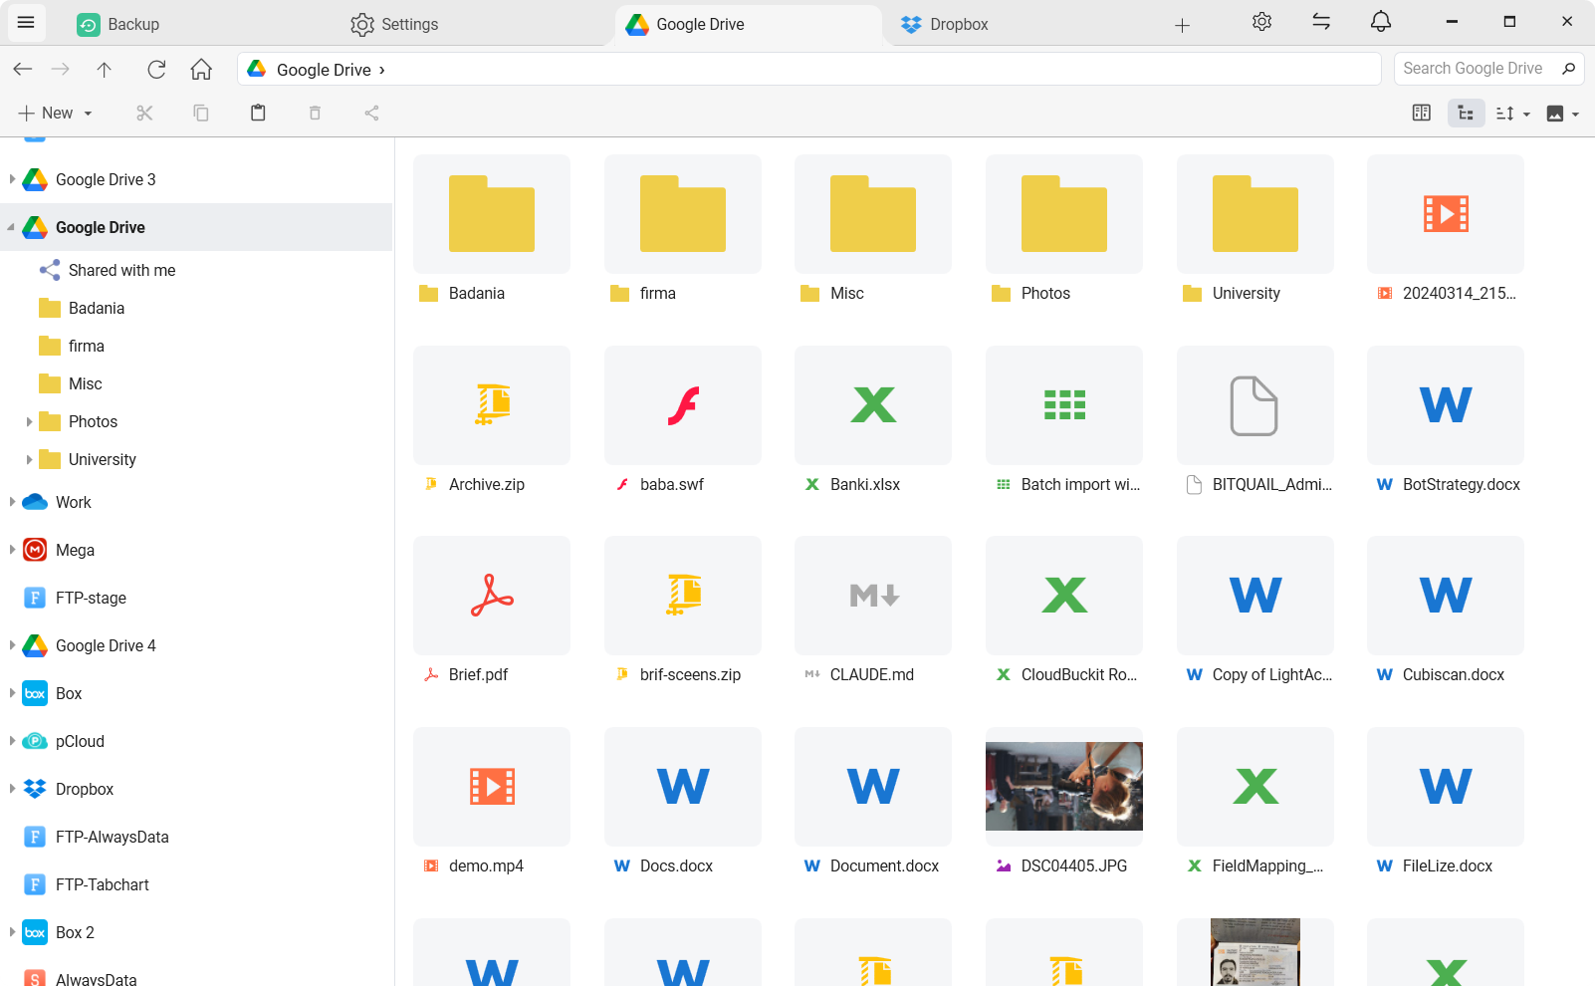Expand the pCloud account node

[12, 741]
